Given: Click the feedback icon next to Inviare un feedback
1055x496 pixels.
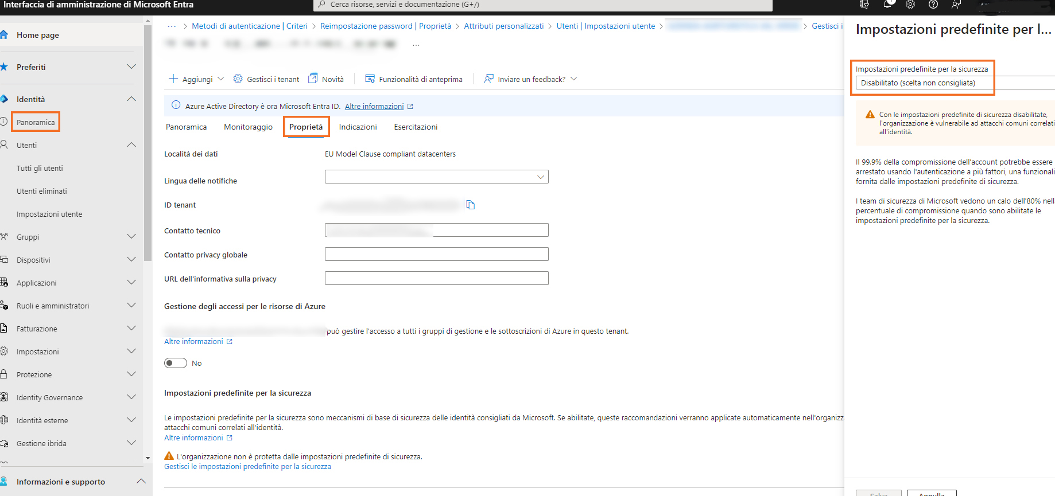Looking at the screenshot, I should [488, 79].
